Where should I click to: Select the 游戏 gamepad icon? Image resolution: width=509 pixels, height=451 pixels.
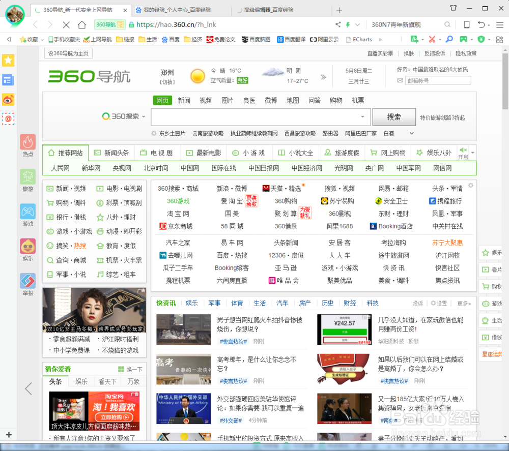click(x=28, y=212)
